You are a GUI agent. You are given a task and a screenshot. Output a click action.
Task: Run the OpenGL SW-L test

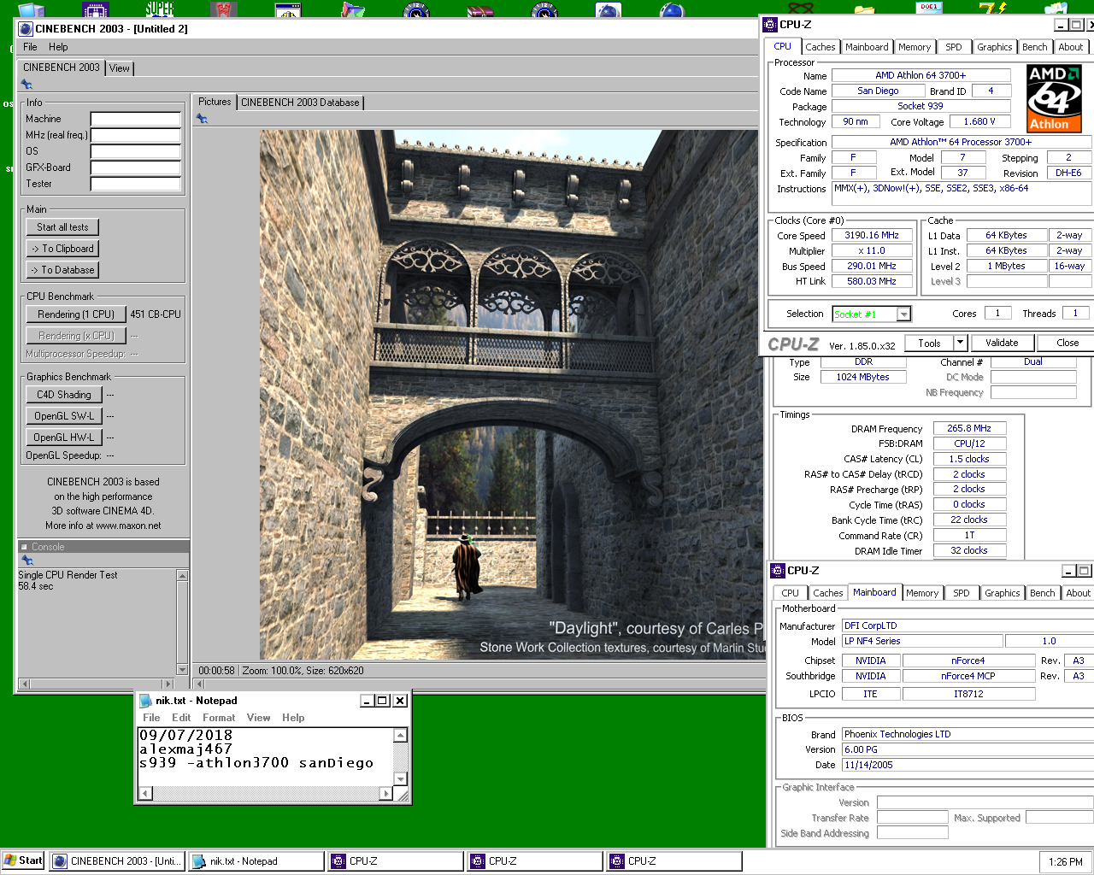64,416
